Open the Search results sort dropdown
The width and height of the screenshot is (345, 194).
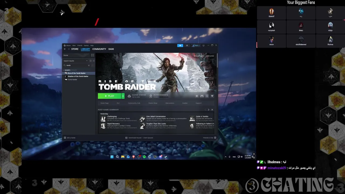click(x=75, y=61)
